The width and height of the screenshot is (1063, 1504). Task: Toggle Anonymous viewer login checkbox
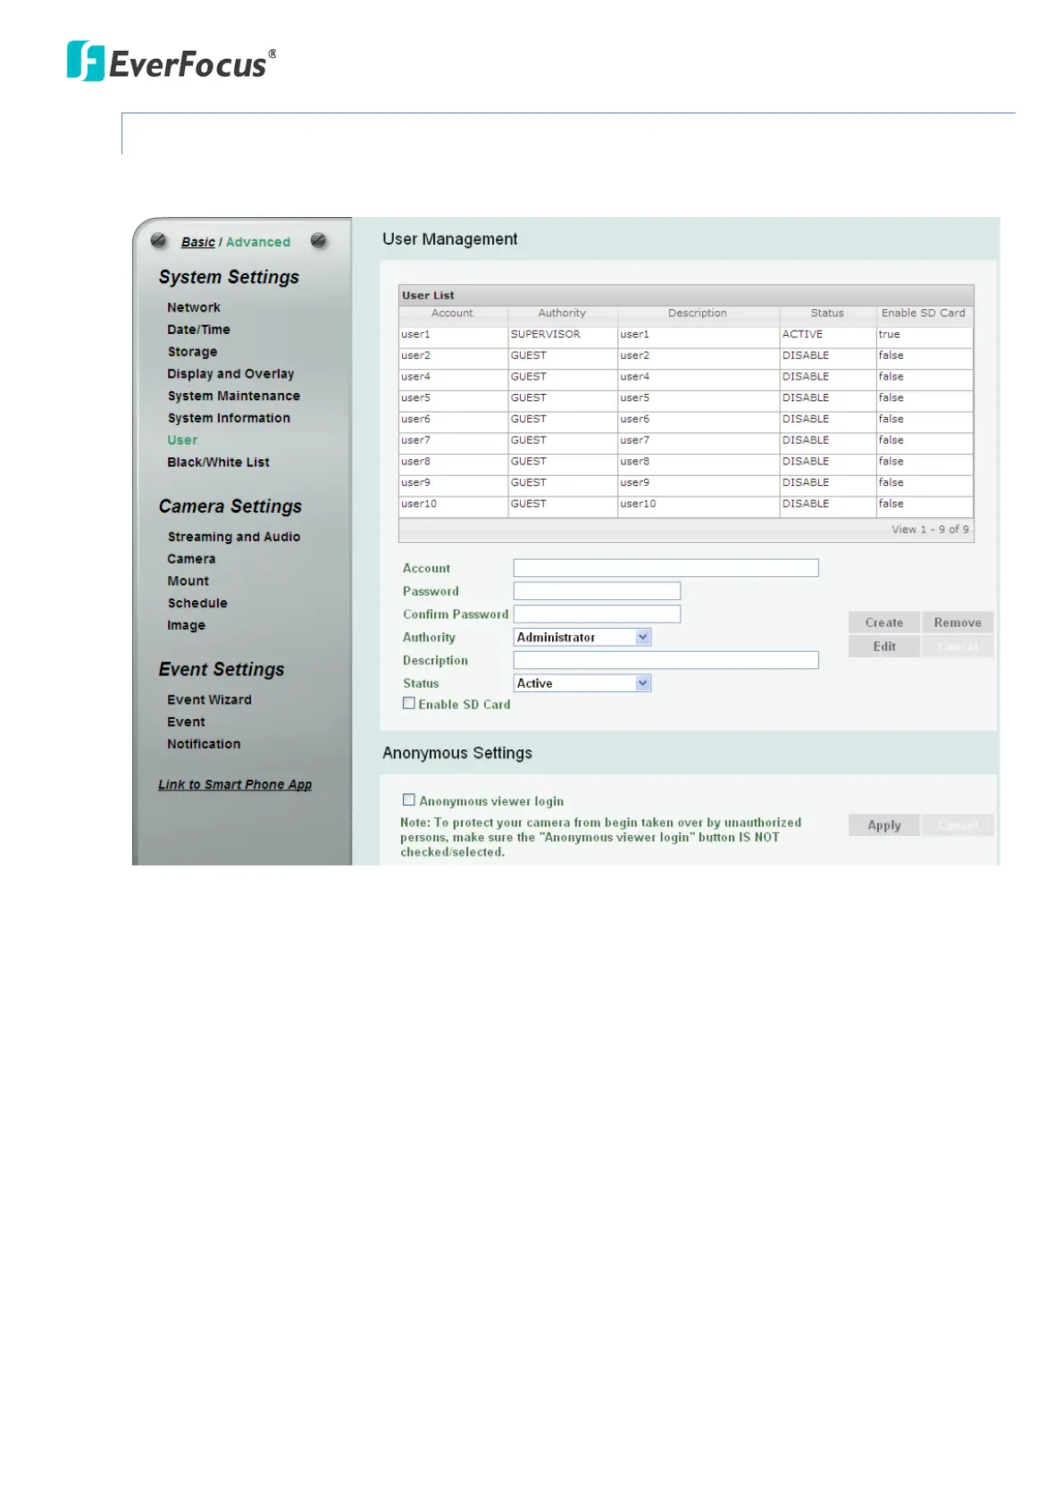[409, 800]
